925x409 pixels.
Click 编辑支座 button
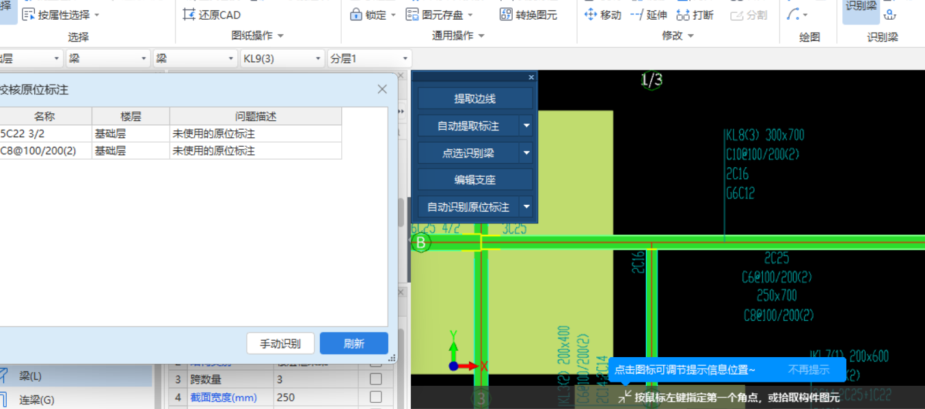click(x=475, y=180)
